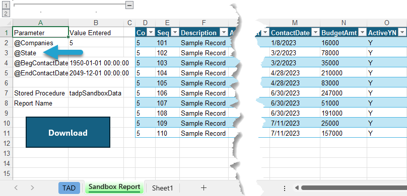This screenshot has height=196, width=407.
Task: Select the Value Entered cell
Action: pyautogui.click(x=96, y=33)
